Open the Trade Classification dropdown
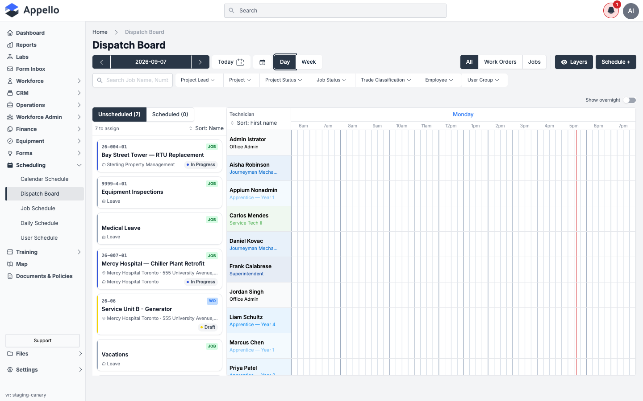The image size is (643, 401). coord(386,80)
